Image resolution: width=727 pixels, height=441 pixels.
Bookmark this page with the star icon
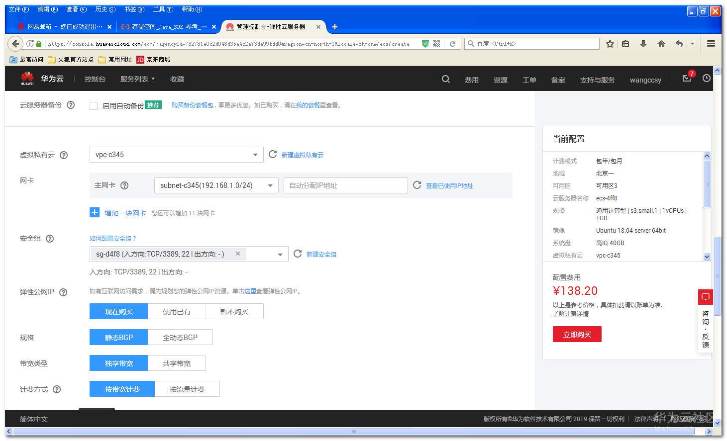(610, 44)
